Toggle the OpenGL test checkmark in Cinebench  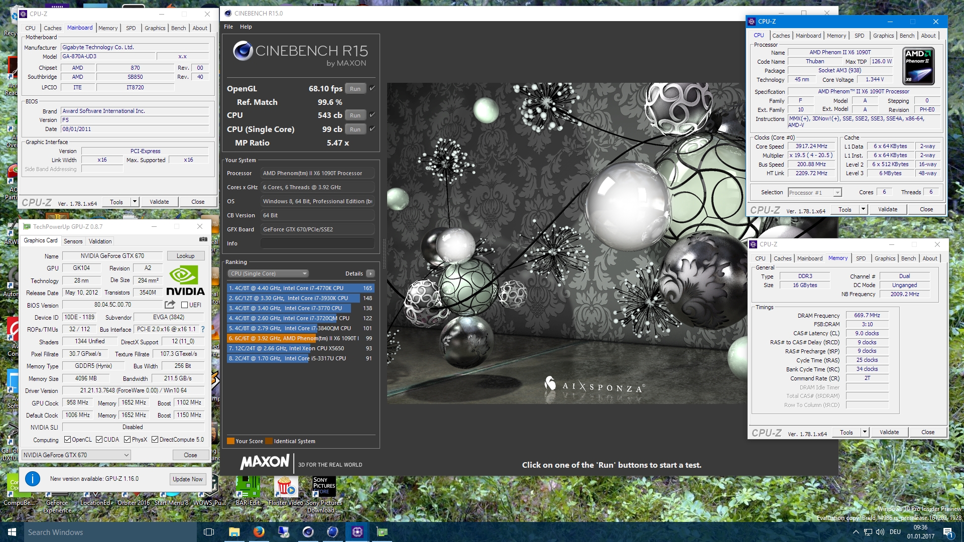click(372, 88)
